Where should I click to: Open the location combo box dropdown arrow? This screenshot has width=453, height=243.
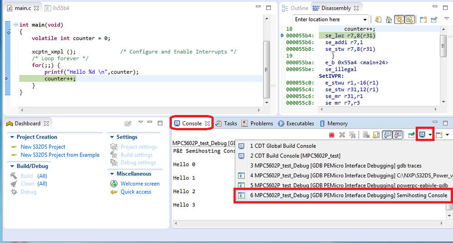click(365, 19)
